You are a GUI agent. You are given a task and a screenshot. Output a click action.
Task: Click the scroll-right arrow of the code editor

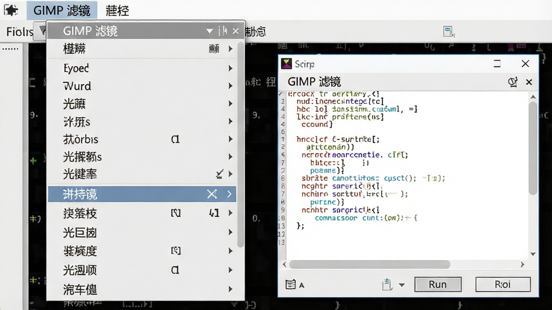(x=522, y=264)
